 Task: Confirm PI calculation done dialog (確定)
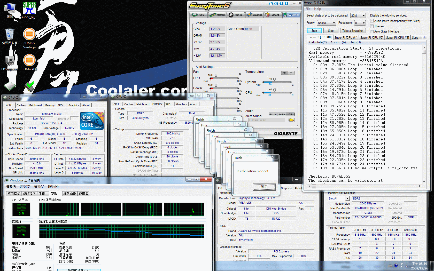tap(264, 187)
